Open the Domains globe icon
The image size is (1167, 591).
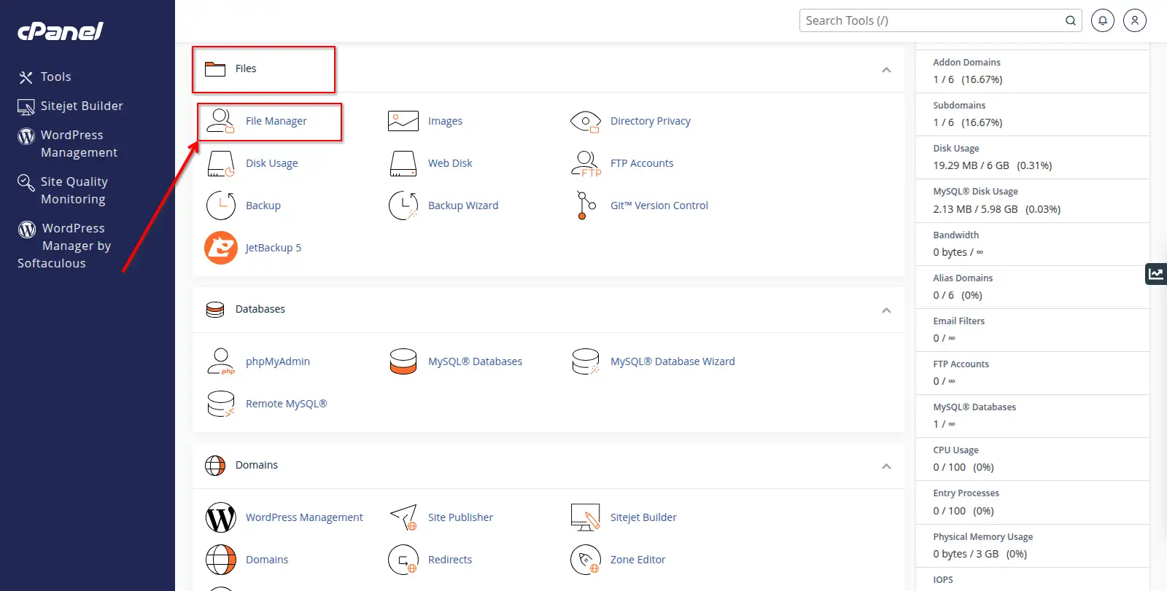point(220,560)
